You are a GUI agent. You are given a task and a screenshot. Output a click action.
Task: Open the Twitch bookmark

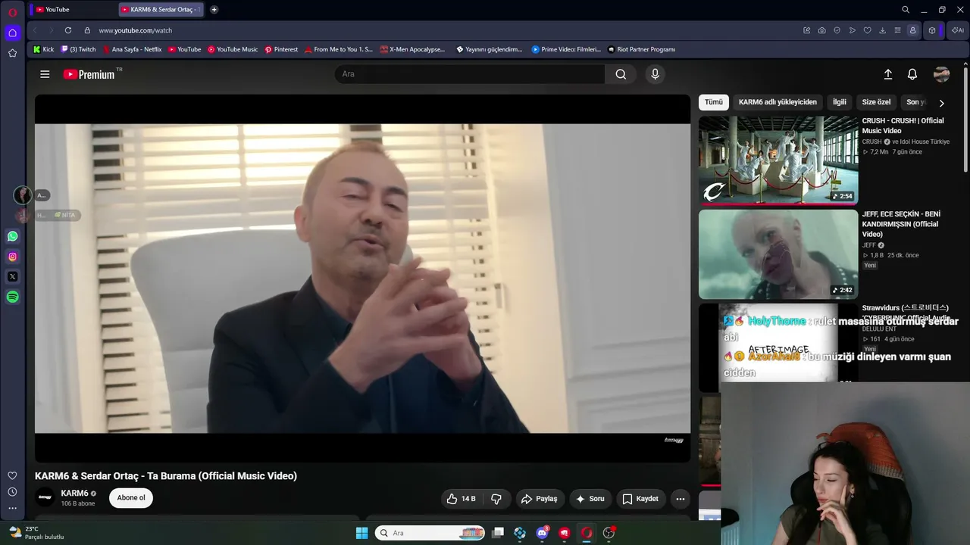79,49
